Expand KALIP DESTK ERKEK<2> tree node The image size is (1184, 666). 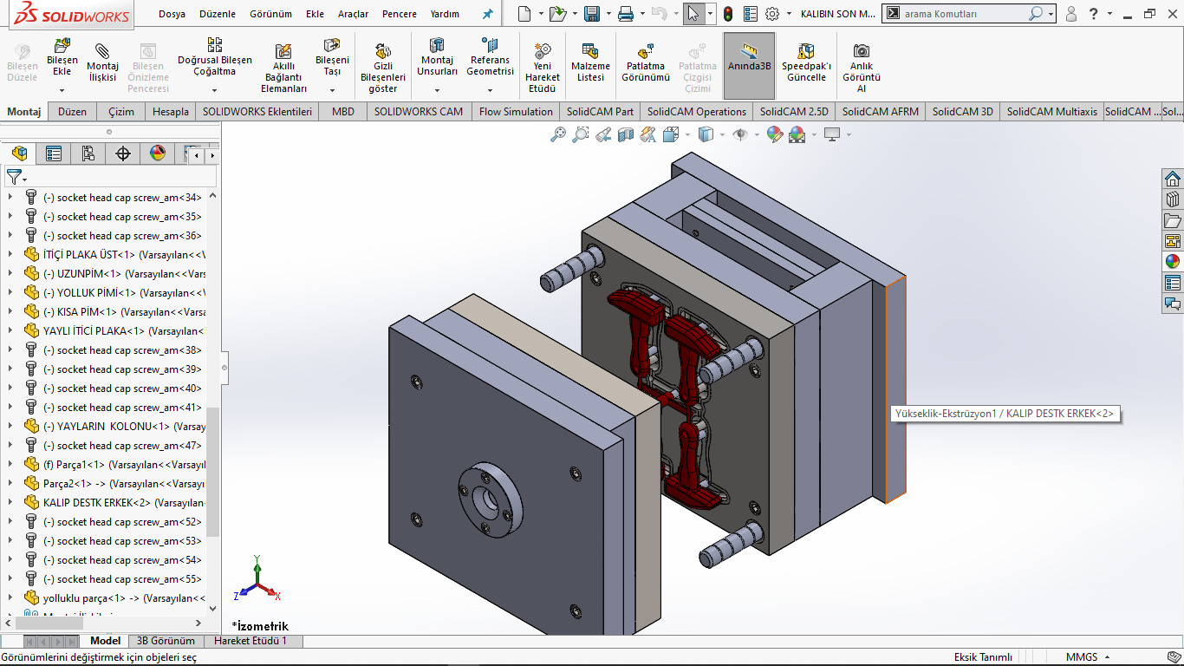coord(10,503)
